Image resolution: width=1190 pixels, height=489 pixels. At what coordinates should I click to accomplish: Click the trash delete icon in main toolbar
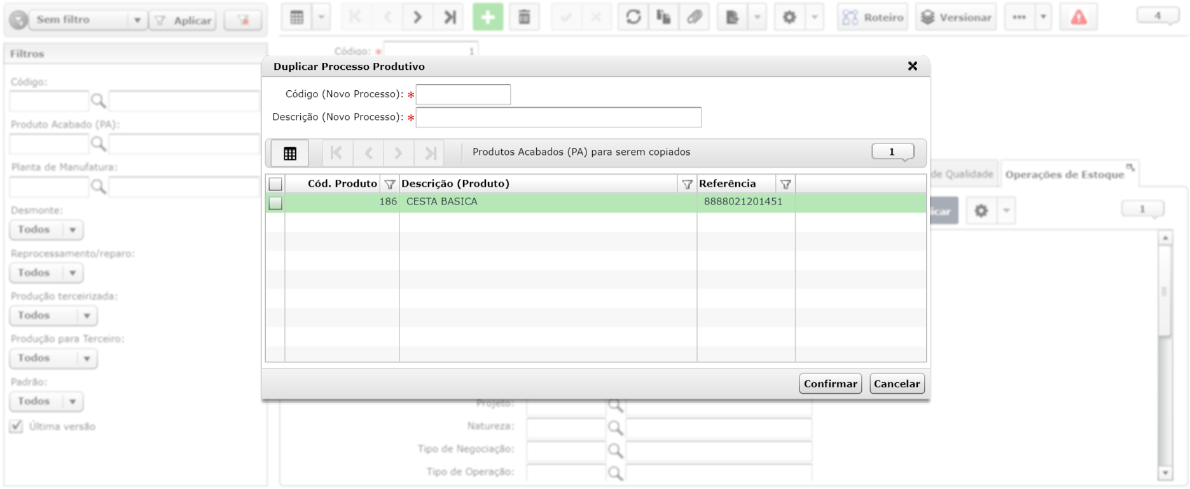tap(524, 17)
